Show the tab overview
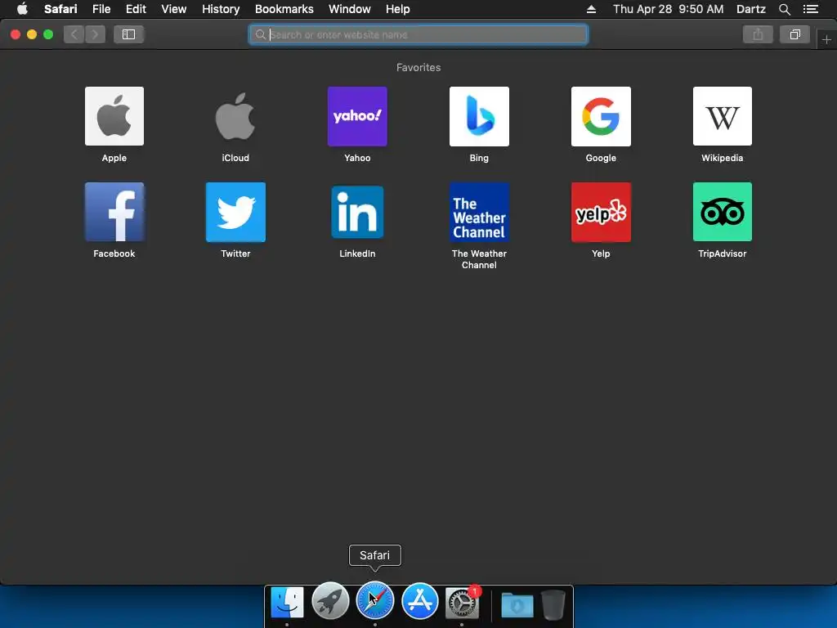 794,34
